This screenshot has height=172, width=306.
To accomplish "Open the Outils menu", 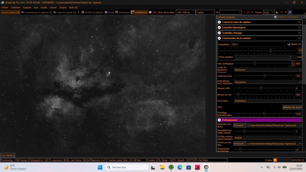I will 44,7.
